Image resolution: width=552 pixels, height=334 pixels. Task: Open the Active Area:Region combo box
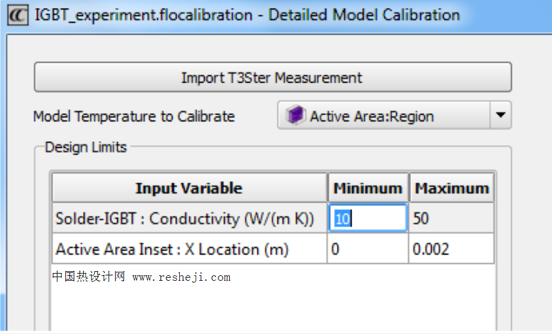pyautogui.click(x=384, y=116)
